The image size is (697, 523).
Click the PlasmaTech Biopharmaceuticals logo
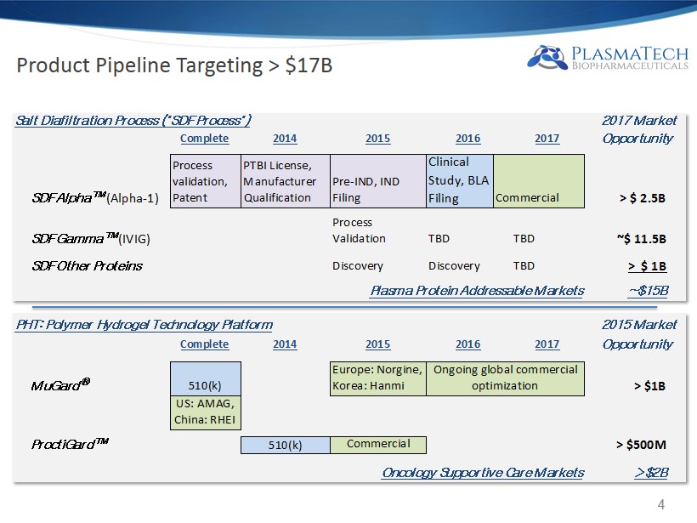(x=607, y=58)
